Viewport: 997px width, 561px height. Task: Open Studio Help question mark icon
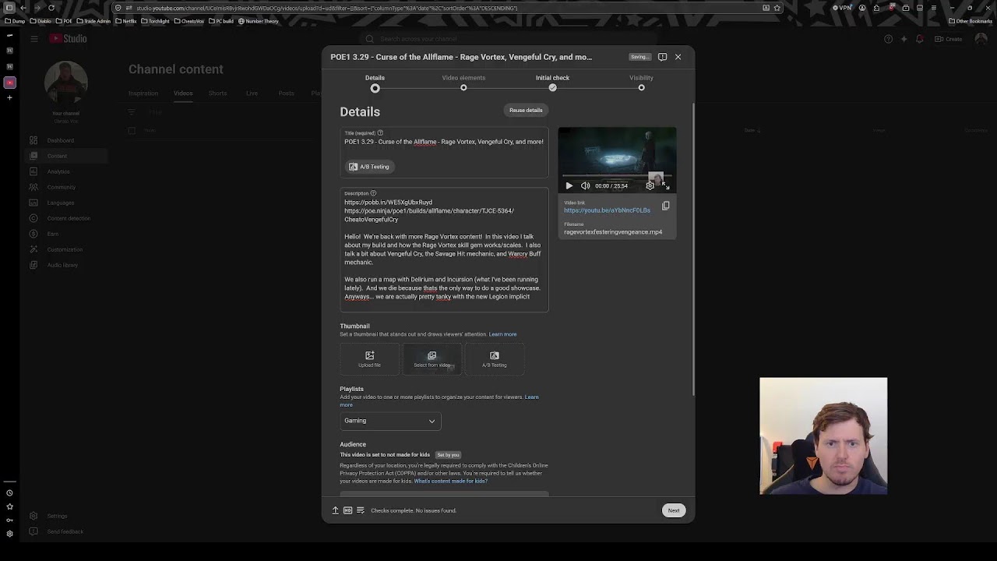pos(889,39)
